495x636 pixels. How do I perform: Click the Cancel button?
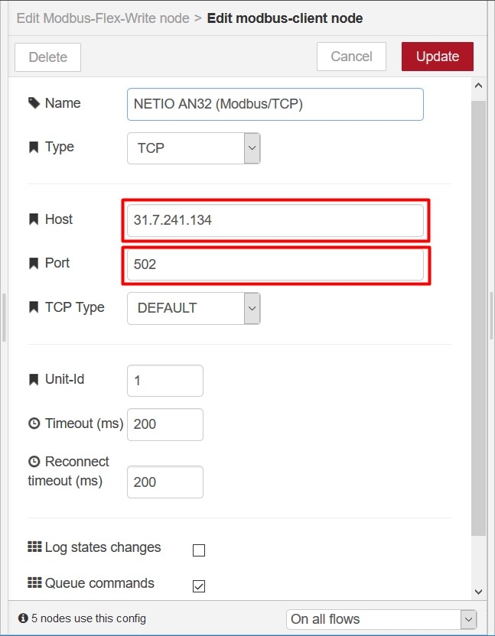pyautogui.click(x=351, y=57)
